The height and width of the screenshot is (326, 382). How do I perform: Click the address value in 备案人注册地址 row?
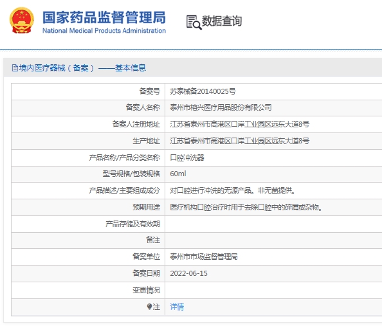(239, 124)
